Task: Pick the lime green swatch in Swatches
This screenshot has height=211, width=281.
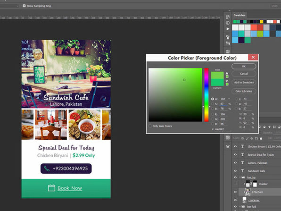Action: [x=260, y=34]
